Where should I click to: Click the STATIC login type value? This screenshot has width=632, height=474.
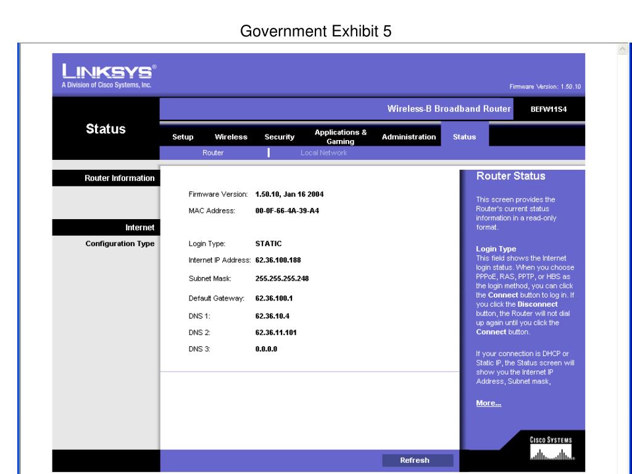268,244
